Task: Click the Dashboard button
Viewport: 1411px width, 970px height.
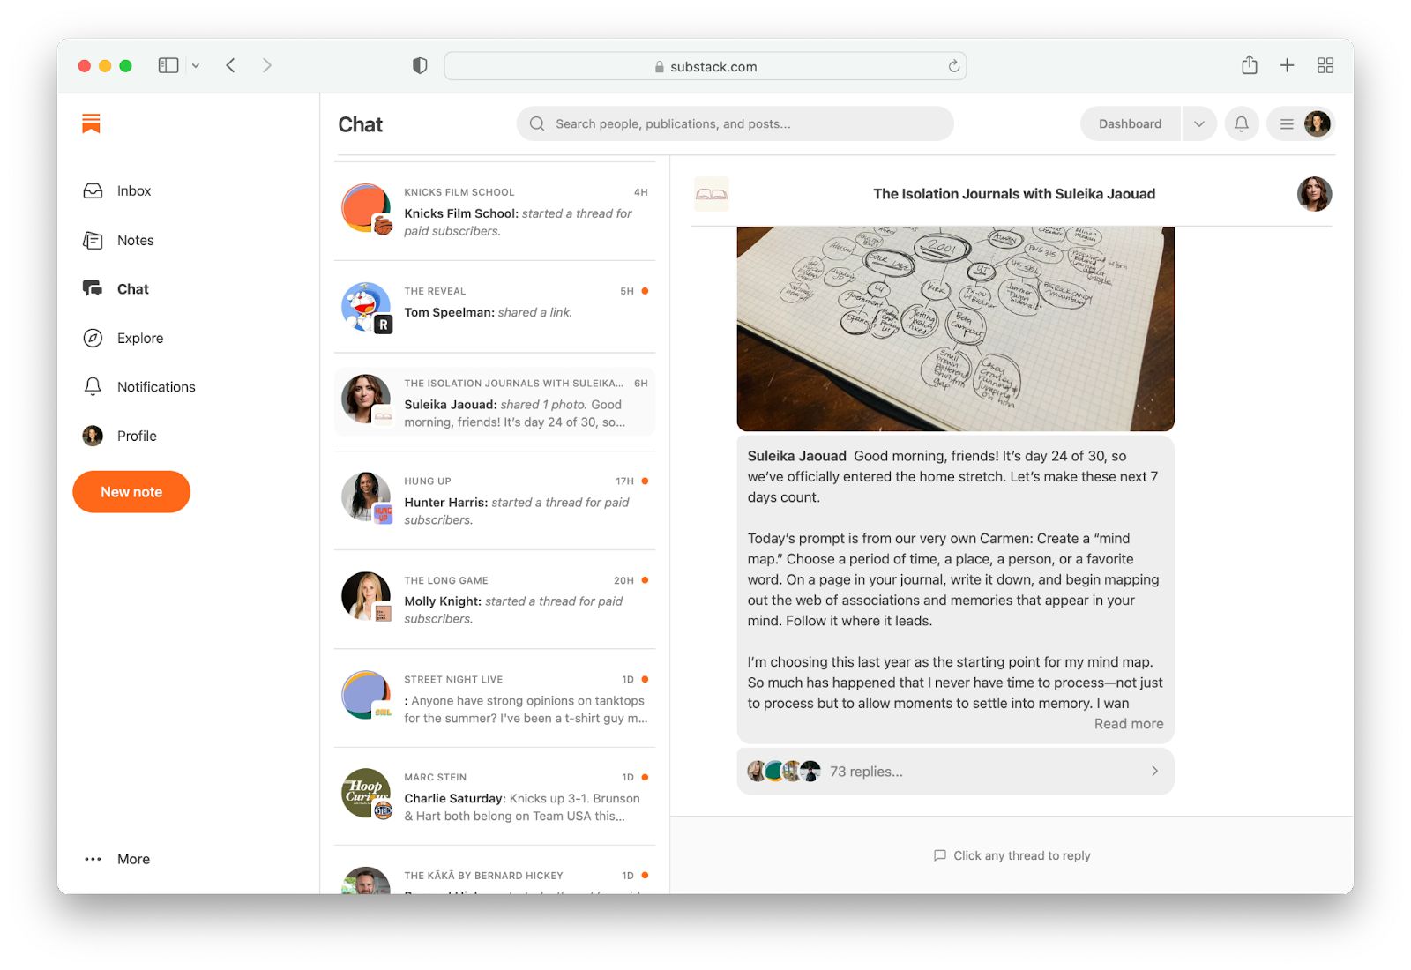Action: [x=1130, y=124]
